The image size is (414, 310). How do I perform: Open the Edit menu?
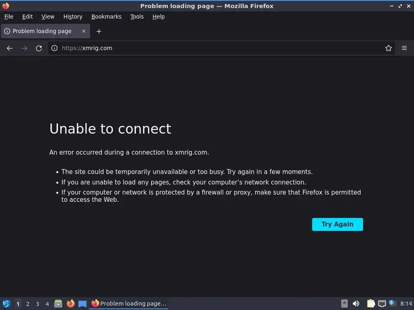click(27, 17)
